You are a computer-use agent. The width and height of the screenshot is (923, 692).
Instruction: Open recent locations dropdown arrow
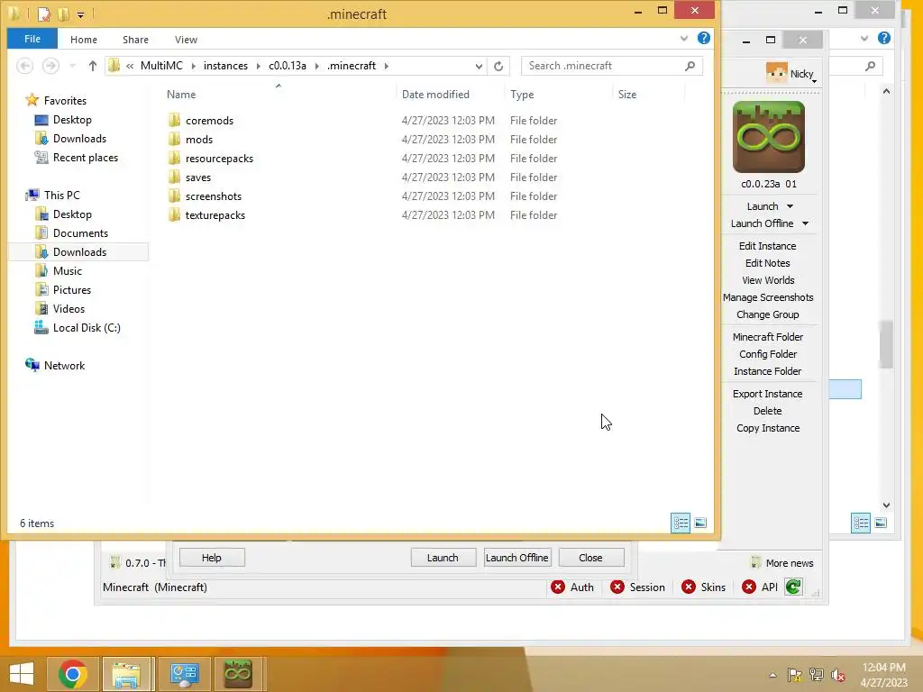(72, 66)
